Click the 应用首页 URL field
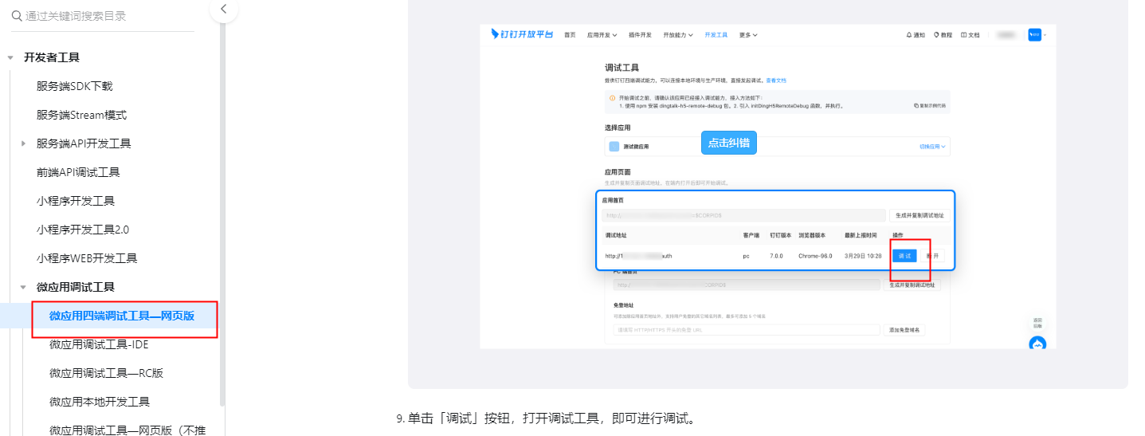This screenshot has width=1145, height=436. (x=743, y=215)
